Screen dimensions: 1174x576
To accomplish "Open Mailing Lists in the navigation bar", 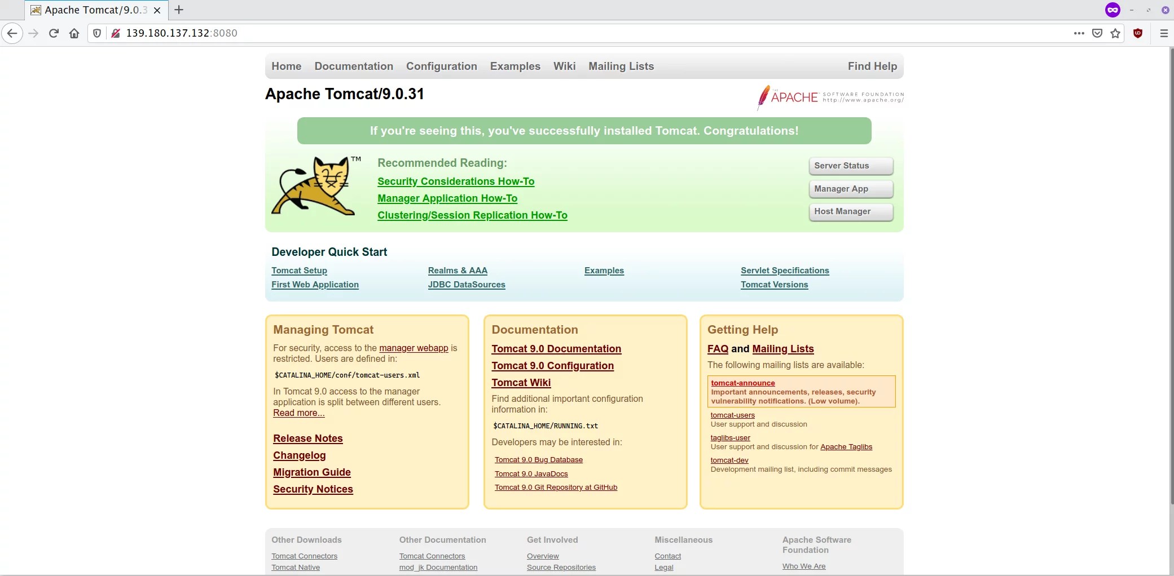I will [621, 67].
